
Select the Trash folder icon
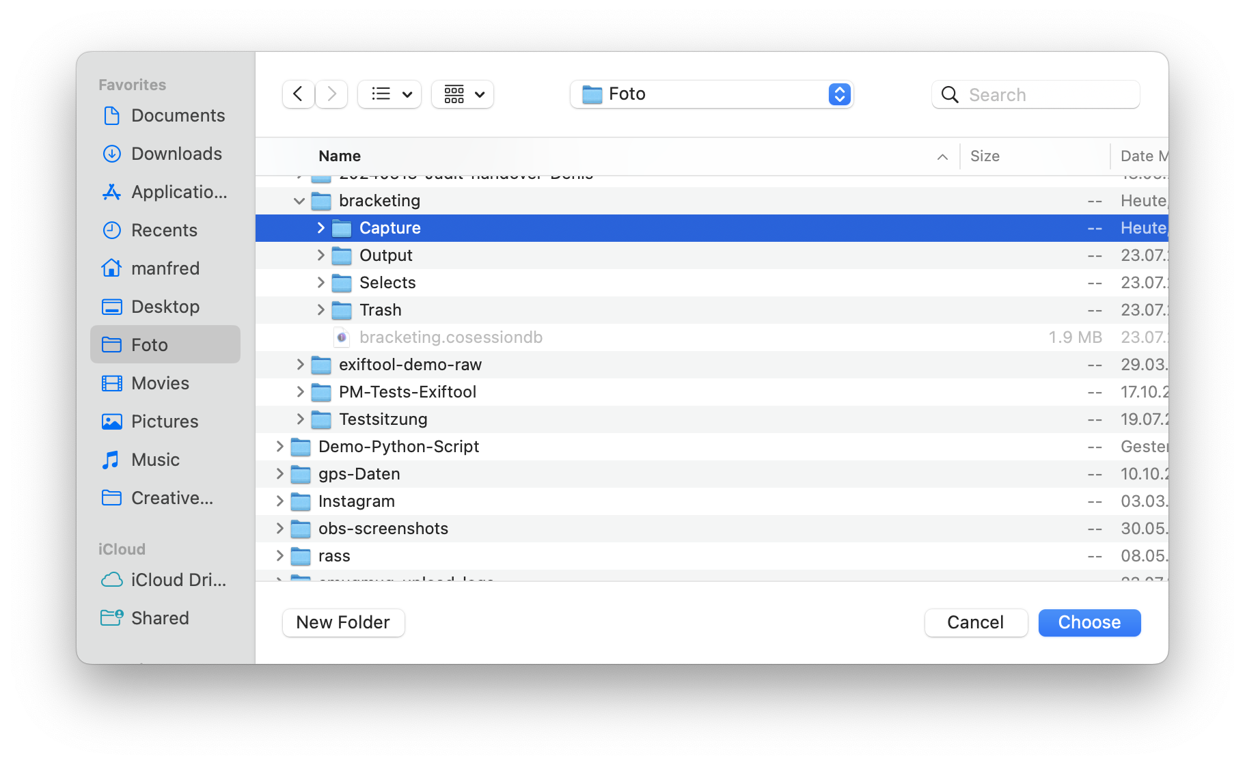(342, 310)
